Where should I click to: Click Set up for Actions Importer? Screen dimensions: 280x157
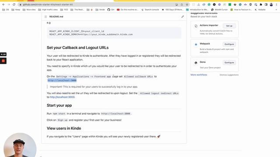229,26
